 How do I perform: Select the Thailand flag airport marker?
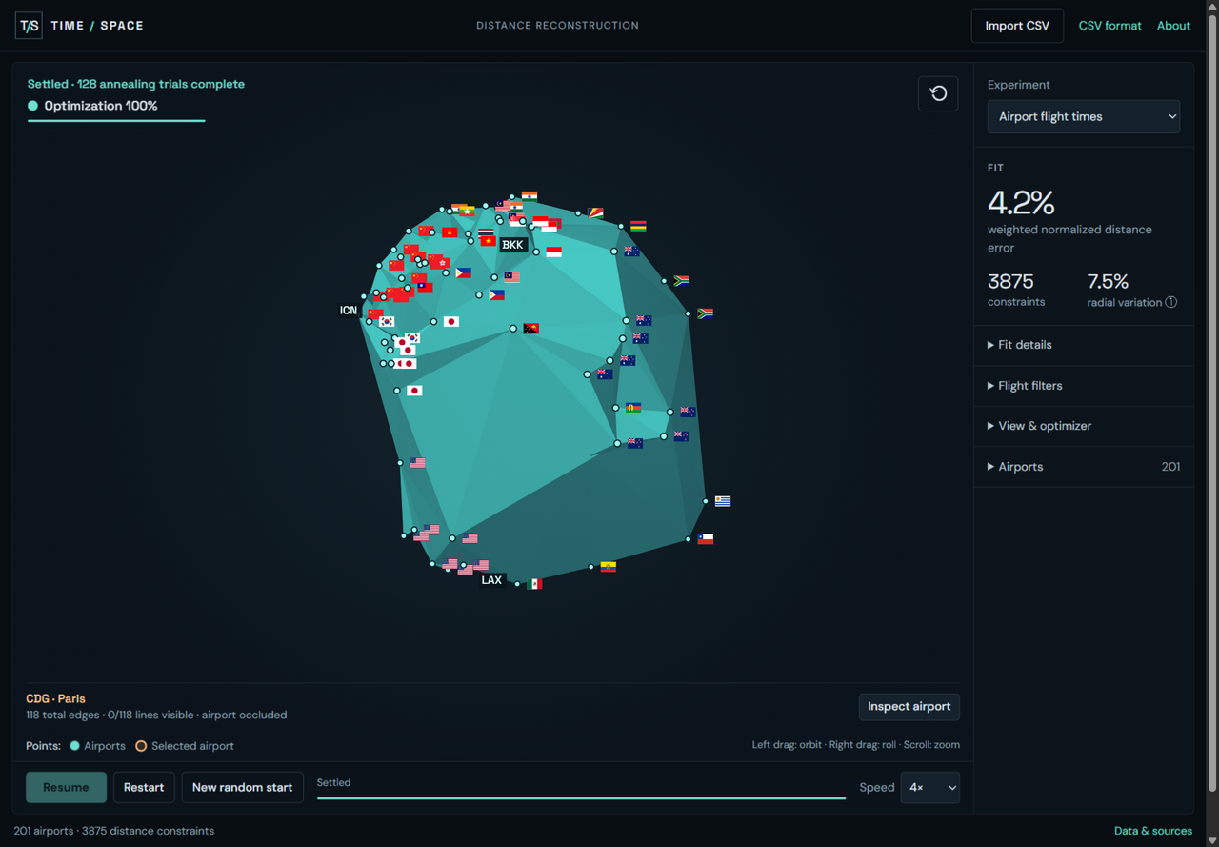(486, 232)
